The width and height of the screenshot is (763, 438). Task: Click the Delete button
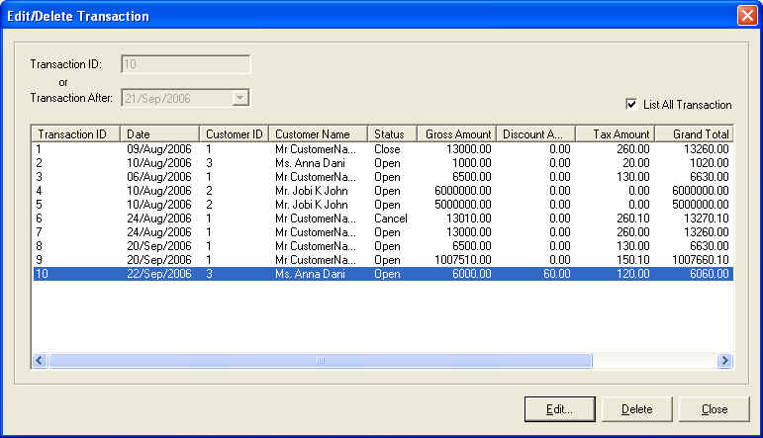[x=636, y=409]
